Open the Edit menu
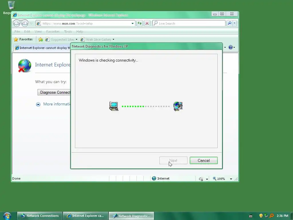The width and height of the screenshot is (293, 220). [27, 32]
